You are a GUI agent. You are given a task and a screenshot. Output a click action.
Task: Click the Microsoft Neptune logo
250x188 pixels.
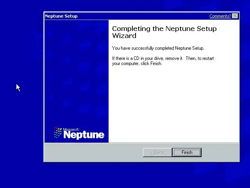pos(79,133)
